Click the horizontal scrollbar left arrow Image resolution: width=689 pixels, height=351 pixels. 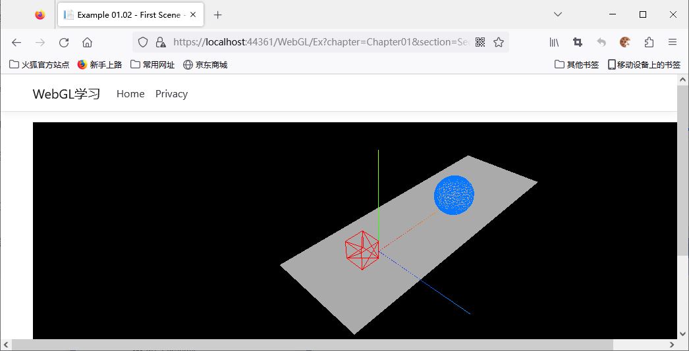tap(5, 345)
